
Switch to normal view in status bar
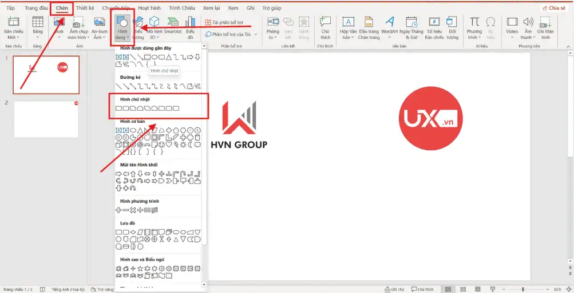tap(448, 290)
